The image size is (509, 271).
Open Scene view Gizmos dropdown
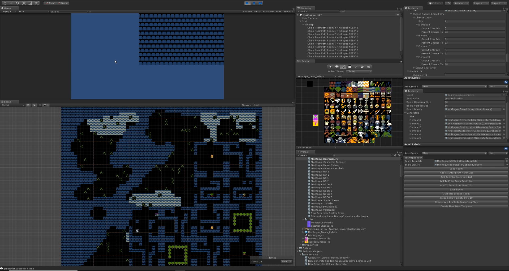point(246,105)
